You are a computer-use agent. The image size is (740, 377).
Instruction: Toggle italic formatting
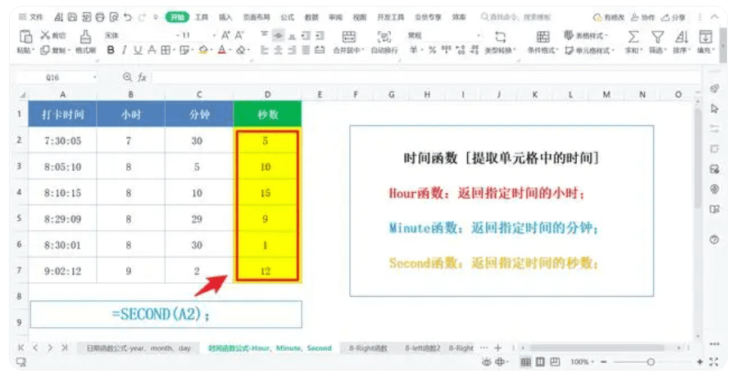(x=125, y=50)
